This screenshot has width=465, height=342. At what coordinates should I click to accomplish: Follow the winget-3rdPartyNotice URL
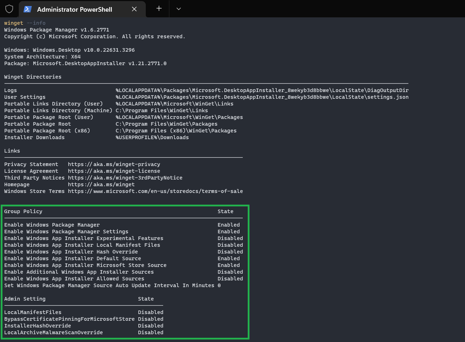coord(125,178)
